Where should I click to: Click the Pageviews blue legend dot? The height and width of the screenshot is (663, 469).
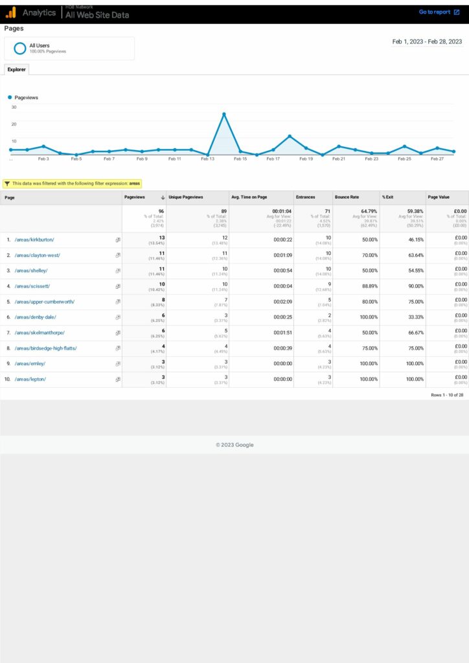(10, 97)
